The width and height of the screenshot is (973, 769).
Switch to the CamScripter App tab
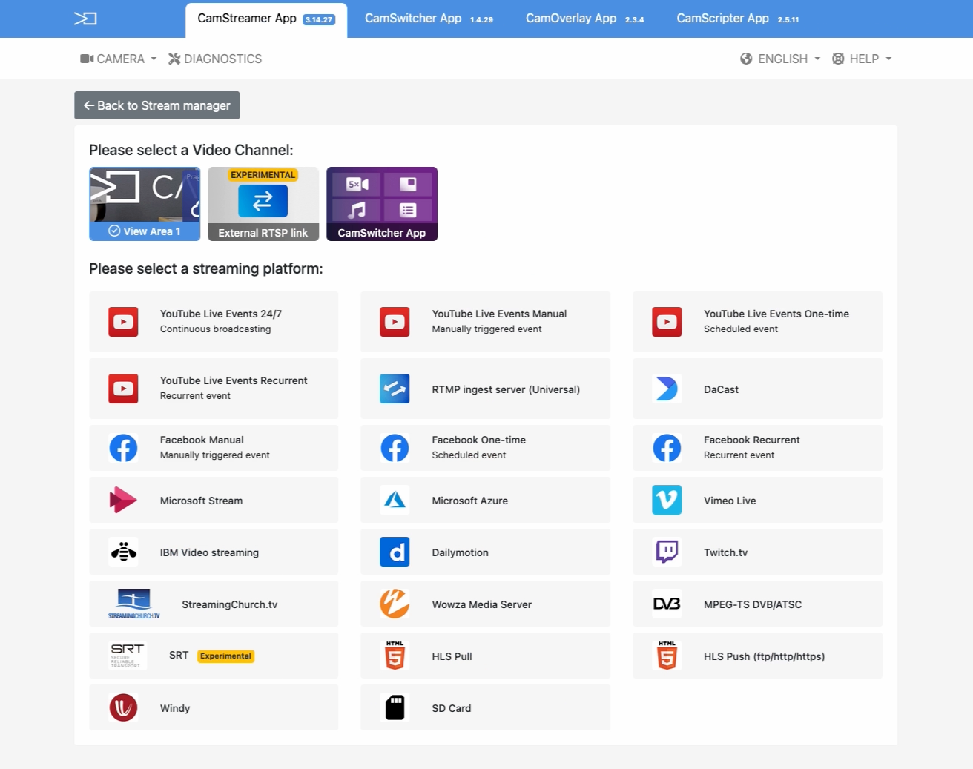738,19
